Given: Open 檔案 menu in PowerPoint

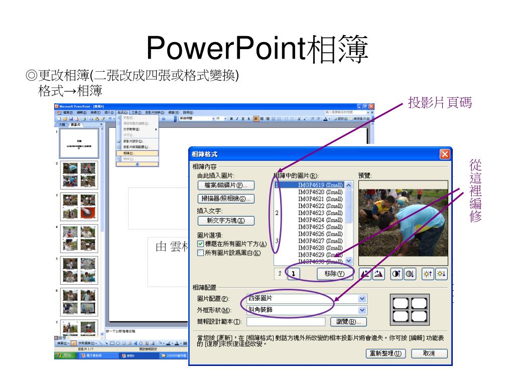Looking at the screenshot, I should [68, 113].
